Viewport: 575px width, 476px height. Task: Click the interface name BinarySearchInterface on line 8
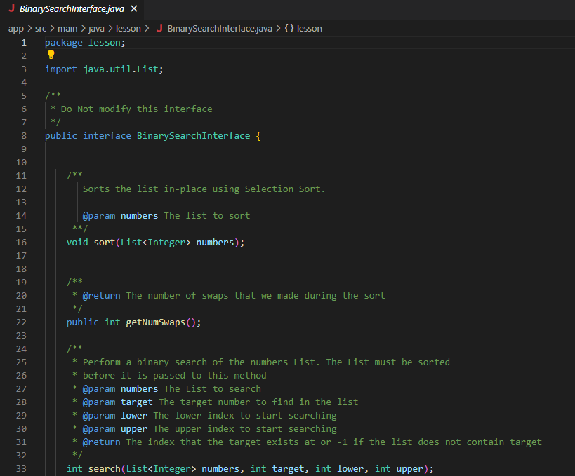(x=194, y=135)
